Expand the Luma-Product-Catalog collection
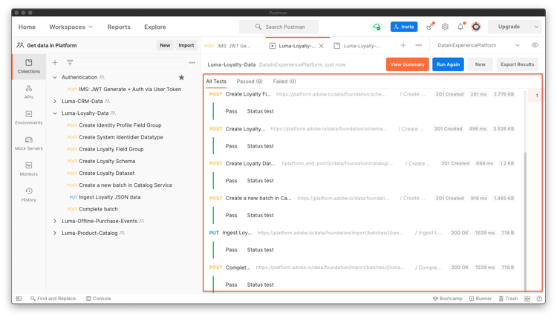Image resolution: width=557 pixels, height=318 pixels. 55,233
